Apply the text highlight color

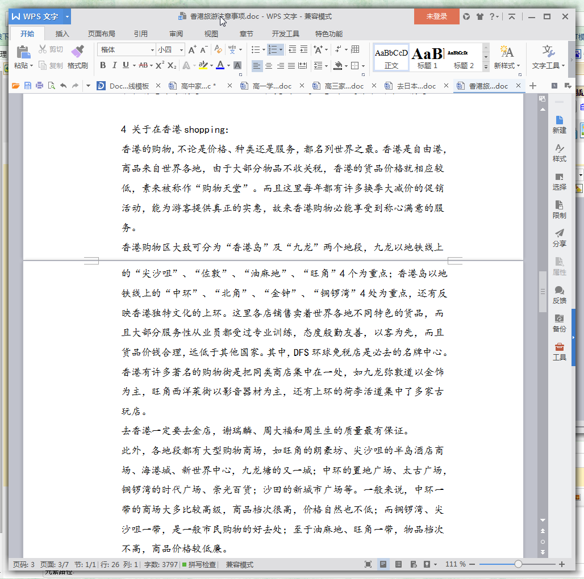(x=203, y=65)
